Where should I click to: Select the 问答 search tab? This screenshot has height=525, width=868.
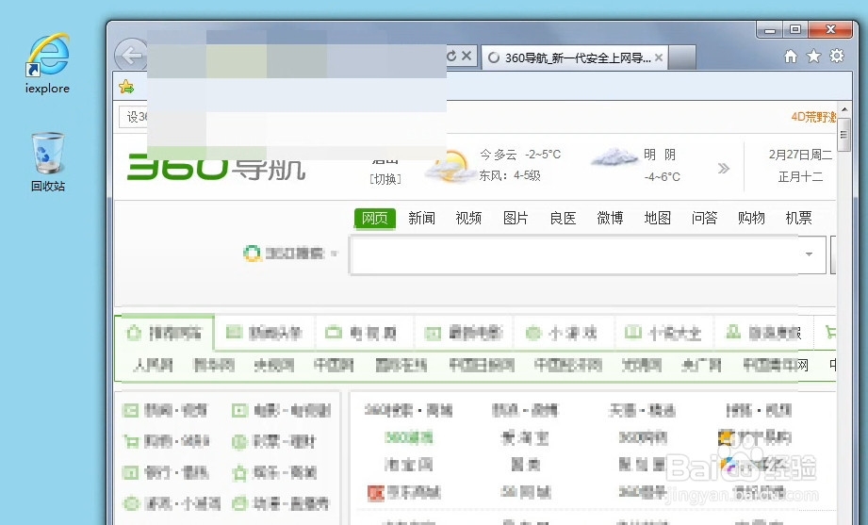pyautogui.click(x=705, y=218)
